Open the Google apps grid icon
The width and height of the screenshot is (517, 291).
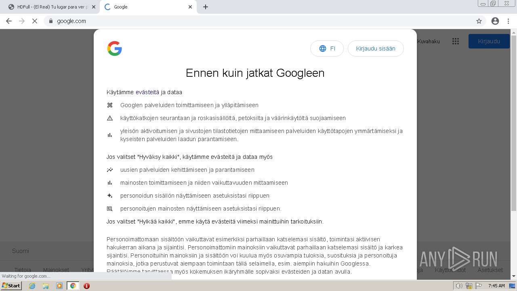[456, 41]
